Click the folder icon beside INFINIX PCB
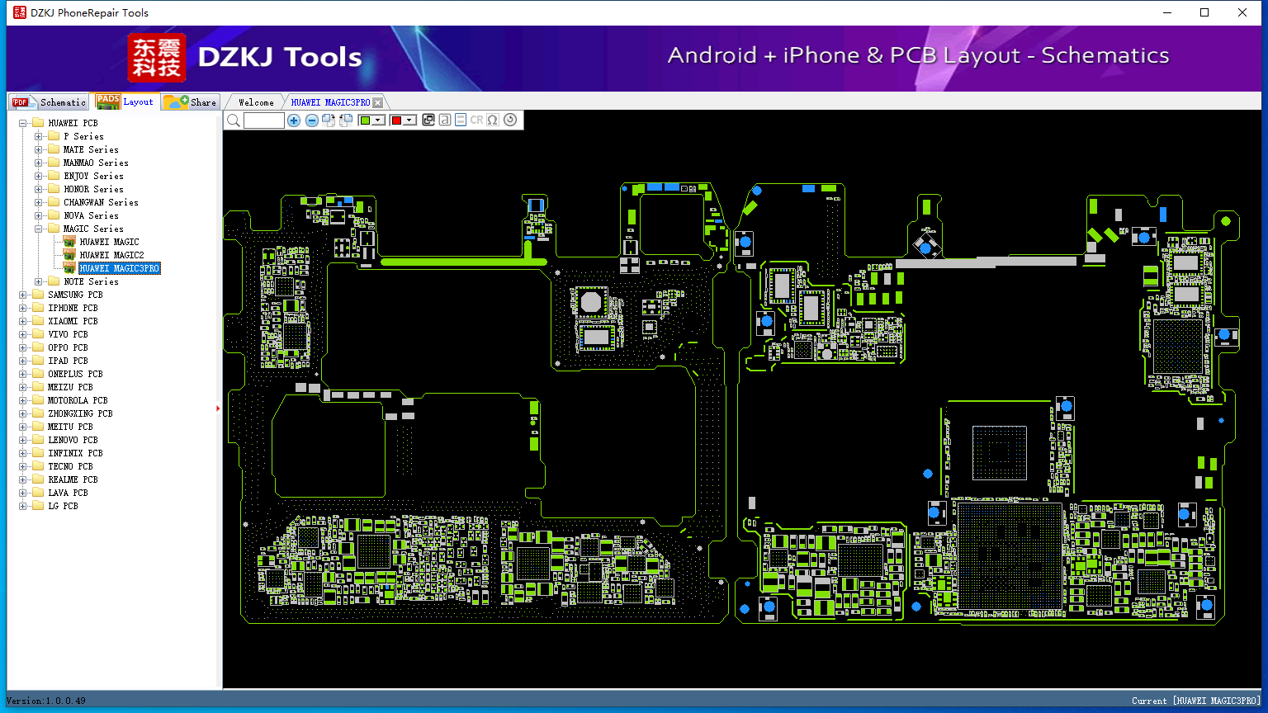 38,453
